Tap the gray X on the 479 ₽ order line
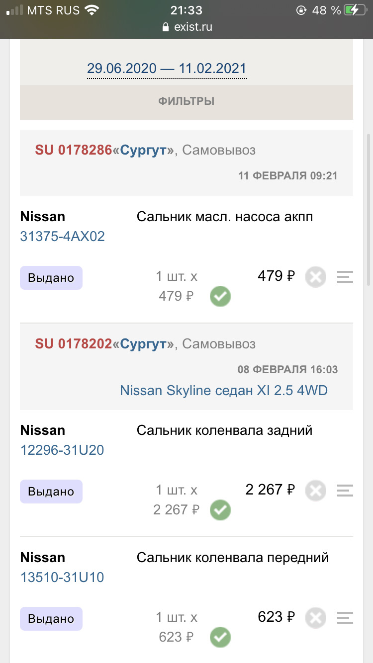Viewport: 373px width, 663px height. [315, 276]
